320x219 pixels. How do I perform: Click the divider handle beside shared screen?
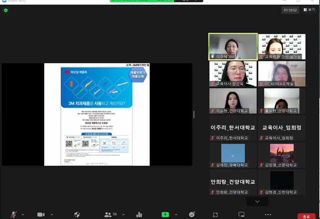coord(194,115)
